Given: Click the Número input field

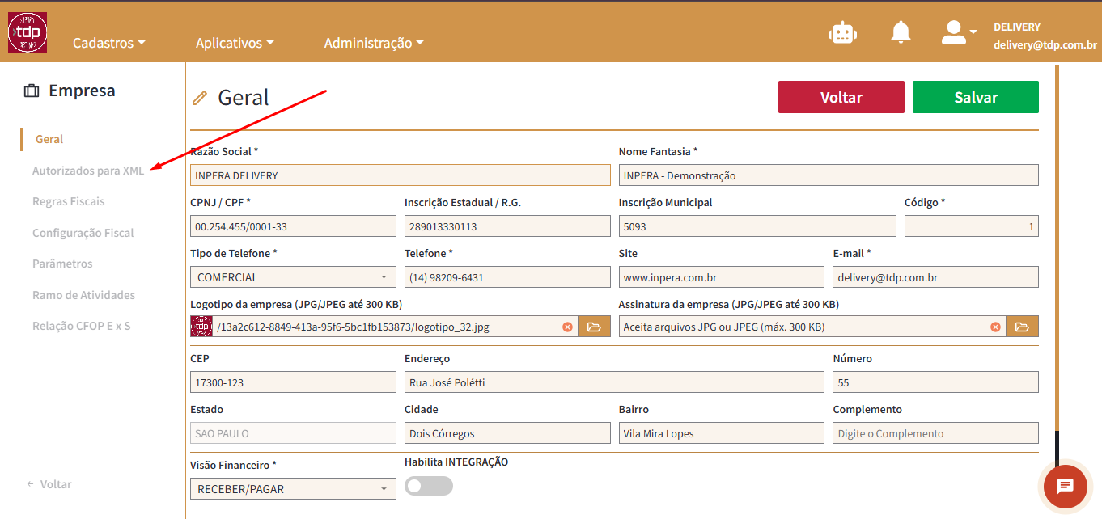Looking at the screenshot, I should point(935,382).
